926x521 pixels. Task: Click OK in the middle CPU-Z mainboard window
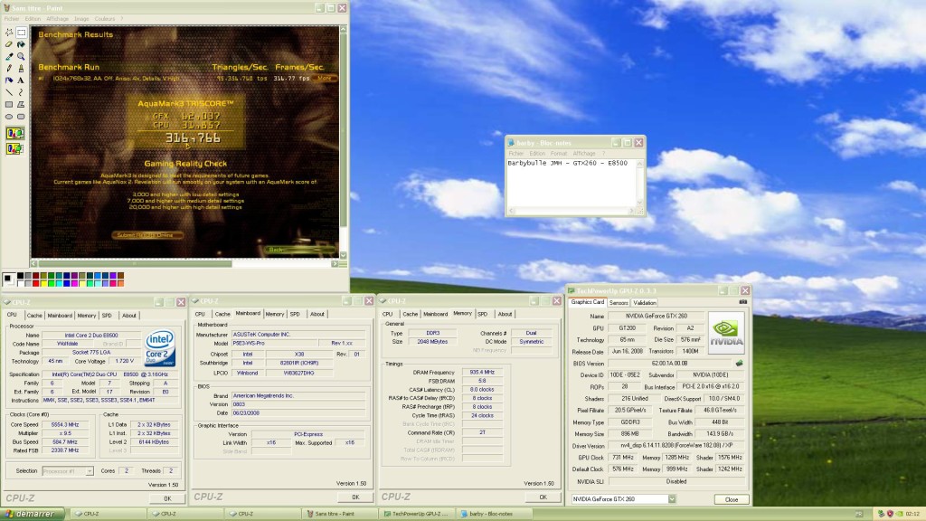[x=354, y=497]
